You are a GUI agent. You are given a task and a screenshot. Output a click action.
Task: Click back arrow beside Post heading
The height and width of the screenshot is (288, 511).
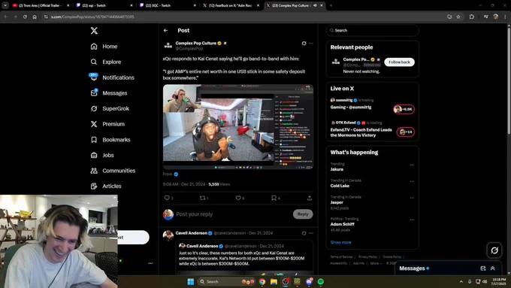point(165,30)
